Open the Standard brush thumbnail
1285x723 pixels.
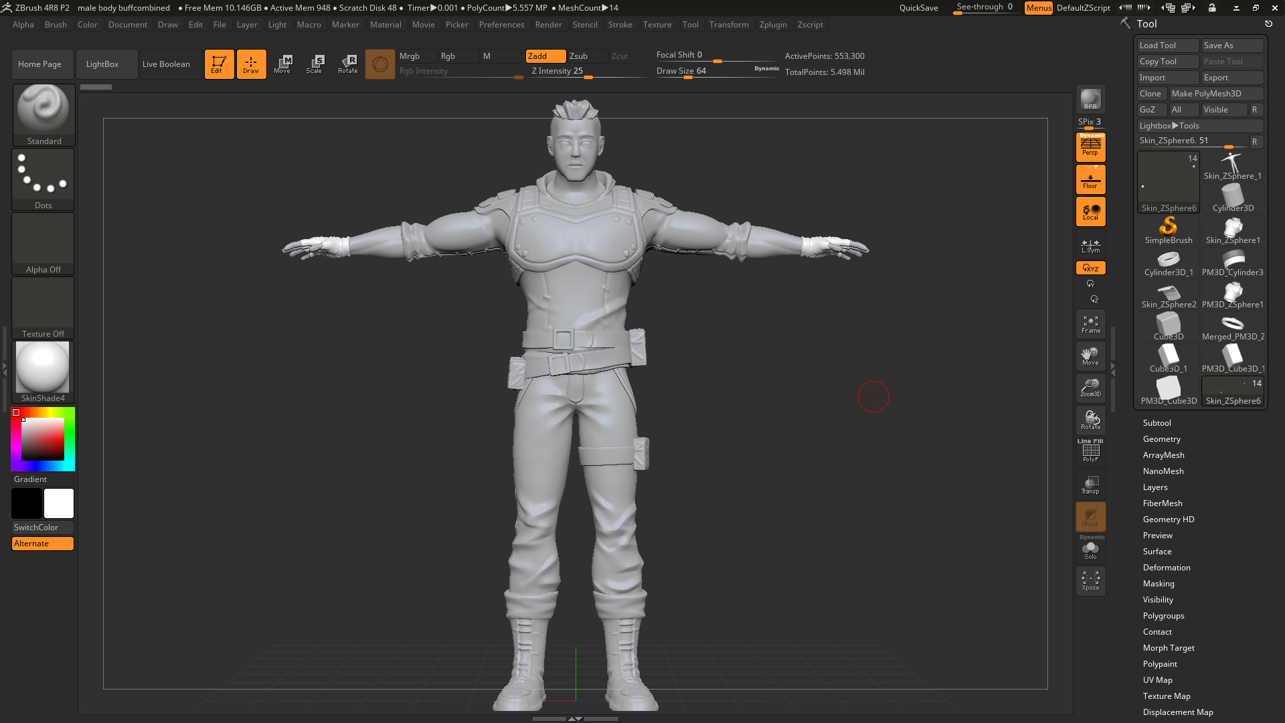(44, 114)
